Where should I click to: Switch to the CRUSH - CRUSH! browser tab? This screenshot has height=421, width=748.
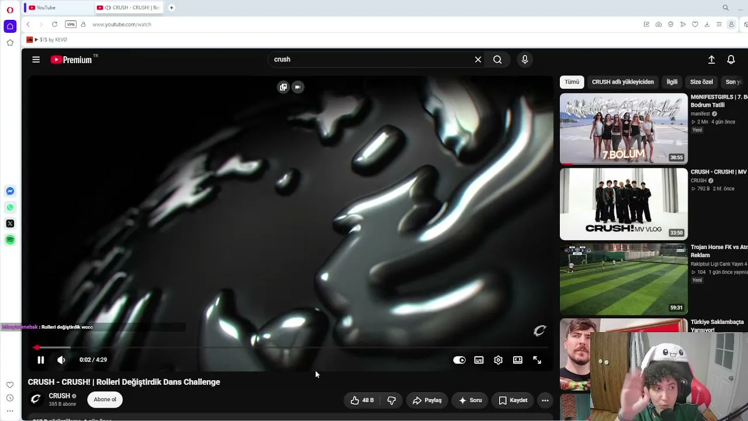[x=129, y=8]
